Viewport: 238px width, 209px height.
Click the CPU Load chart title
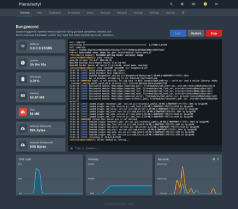(25, 159)
